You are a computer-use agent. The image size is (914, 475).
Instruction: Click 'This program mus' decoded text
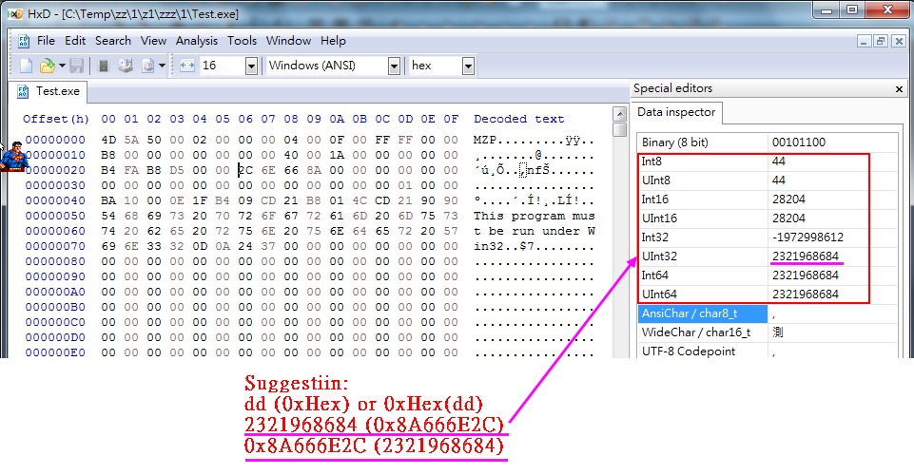click(x=534, y=216)
